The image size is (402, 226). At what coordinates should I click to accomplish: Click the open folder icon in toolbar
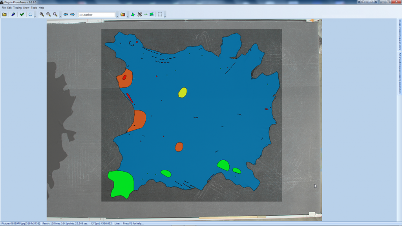[x=4, y=14]
